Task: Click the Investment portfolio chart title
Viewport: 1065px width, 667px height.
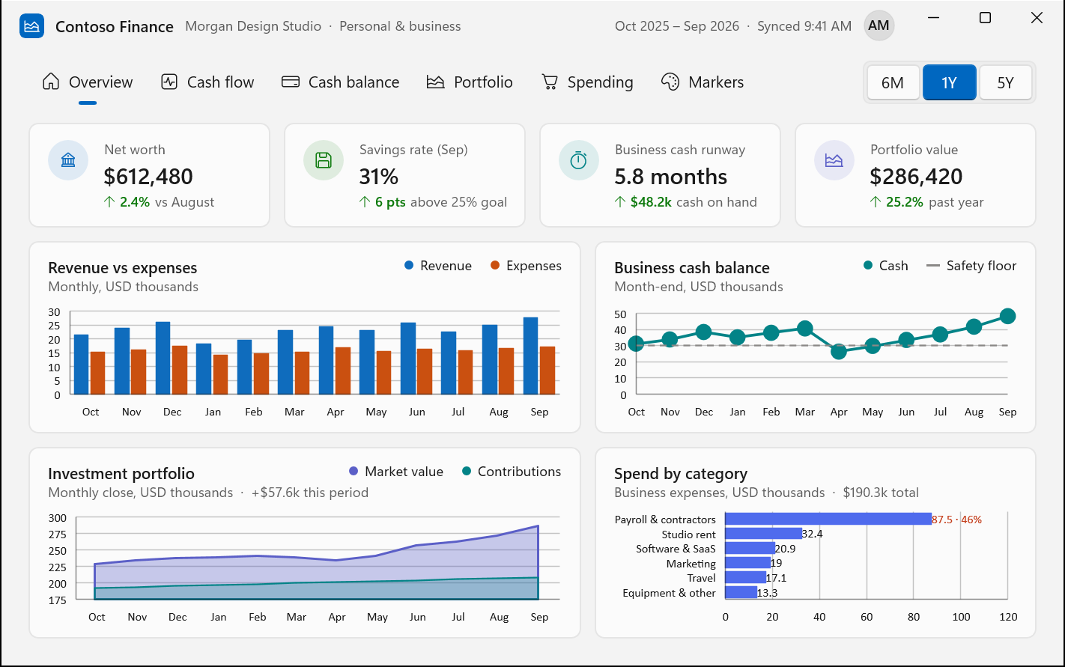Action: coord(121,474)
